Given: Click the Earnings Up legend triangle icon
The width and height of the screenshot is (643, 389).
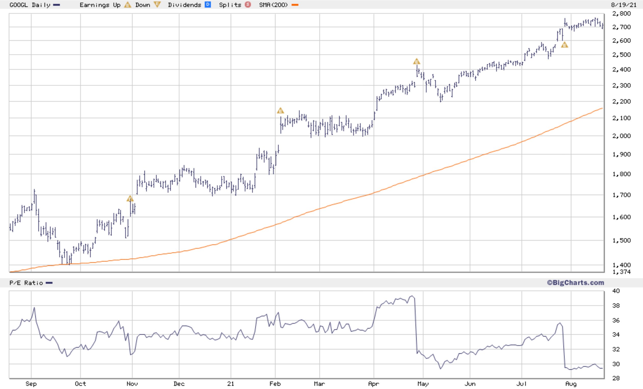Looking at the screenshot, I should coord(127,5).
